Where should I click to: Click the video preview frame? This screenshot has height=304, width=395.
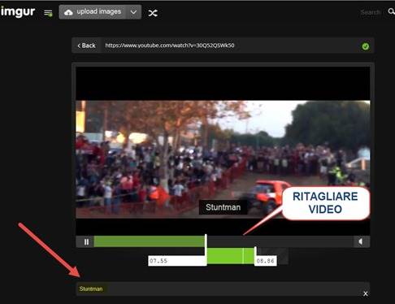point(223,150)
